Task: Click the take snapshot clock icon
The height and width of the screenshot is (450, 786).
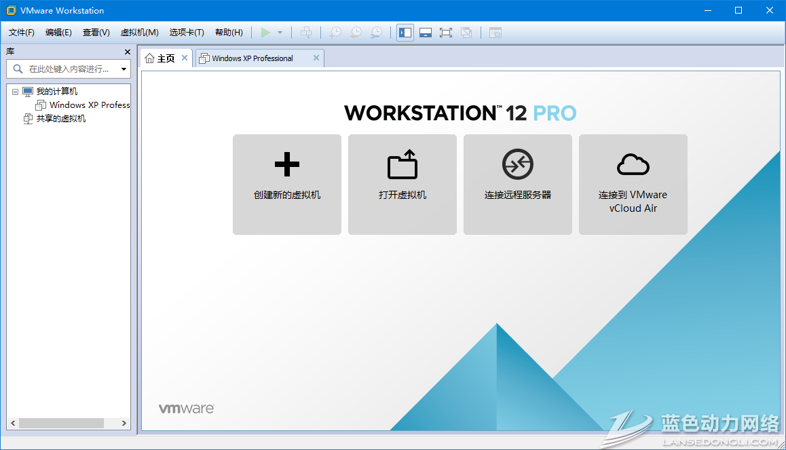Action: (x=335, y=33)
